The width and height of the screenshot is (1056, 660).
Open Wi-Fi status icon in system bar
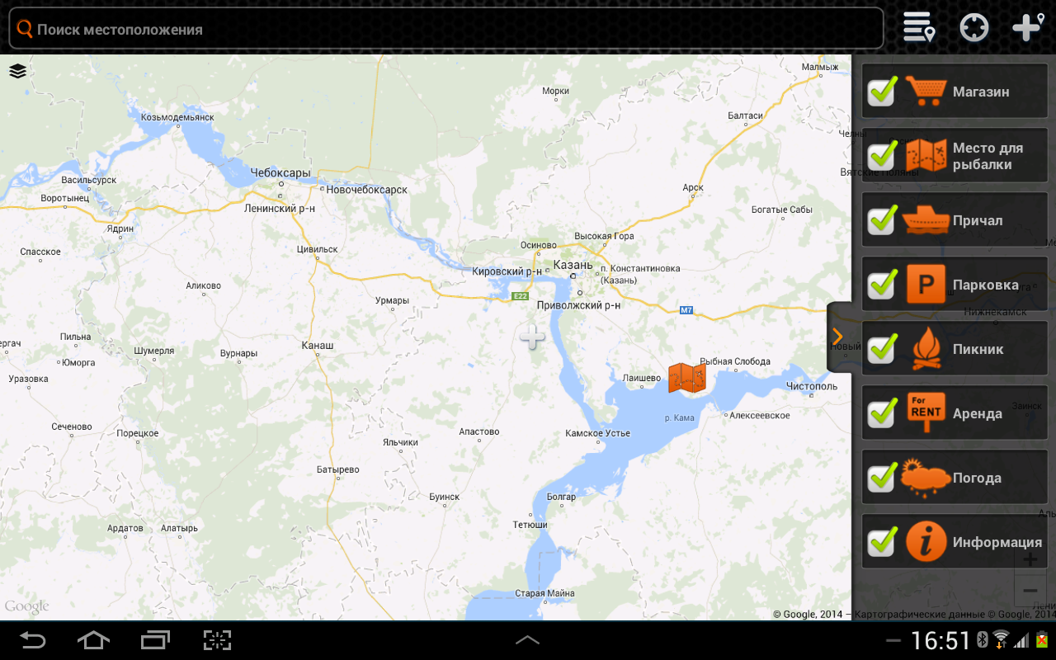[x=1001, y=640]
